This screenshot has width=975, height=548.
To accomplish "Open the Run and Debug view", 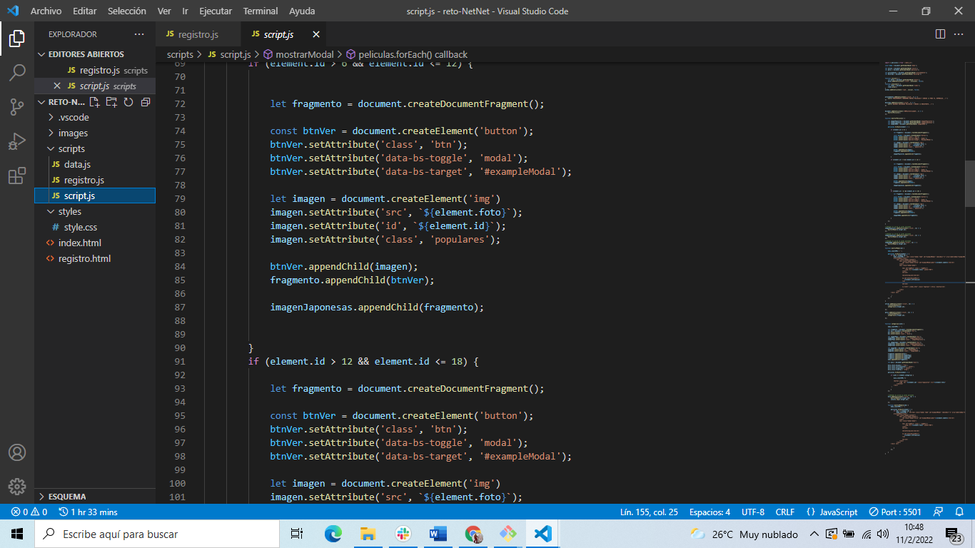I will (17, 141).
